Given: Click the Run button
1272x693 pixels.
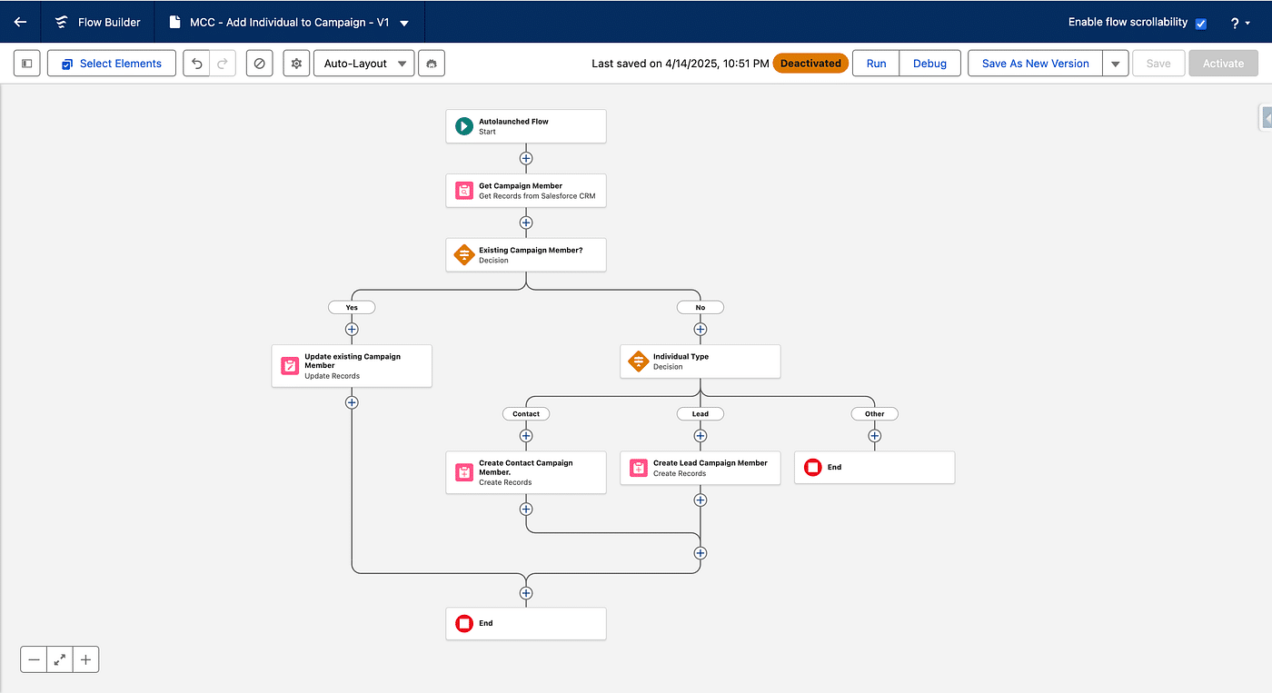Looking at the screenshot, I should 876,64.
